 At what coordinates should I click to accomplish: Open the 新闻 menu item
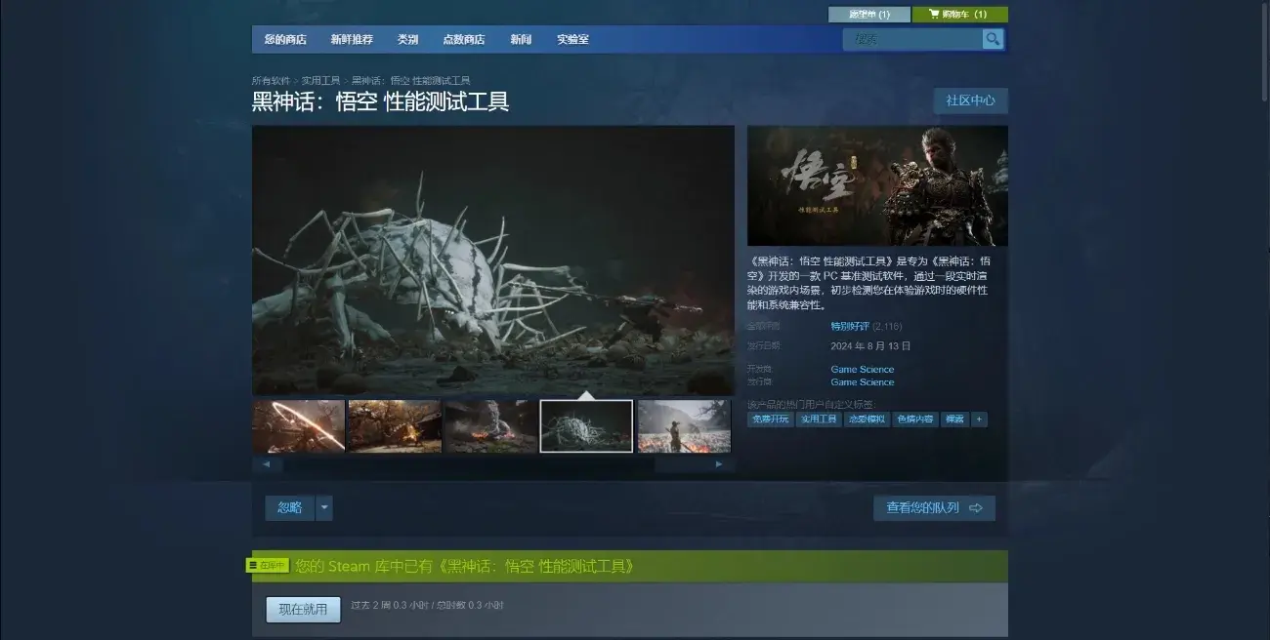[521, 40]
